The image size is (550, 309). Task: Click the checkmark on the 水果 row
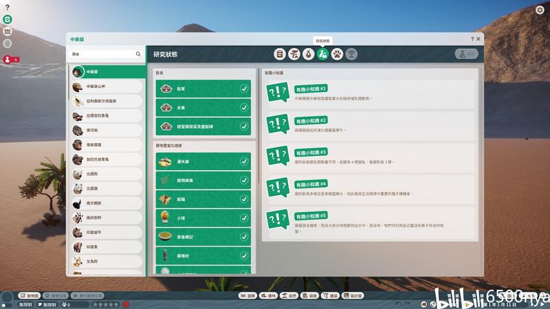tap(244, 108)
